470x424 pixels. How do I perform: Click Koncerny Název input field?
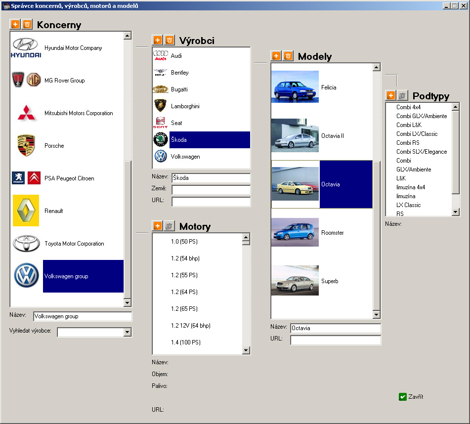[x=83, y=316]
